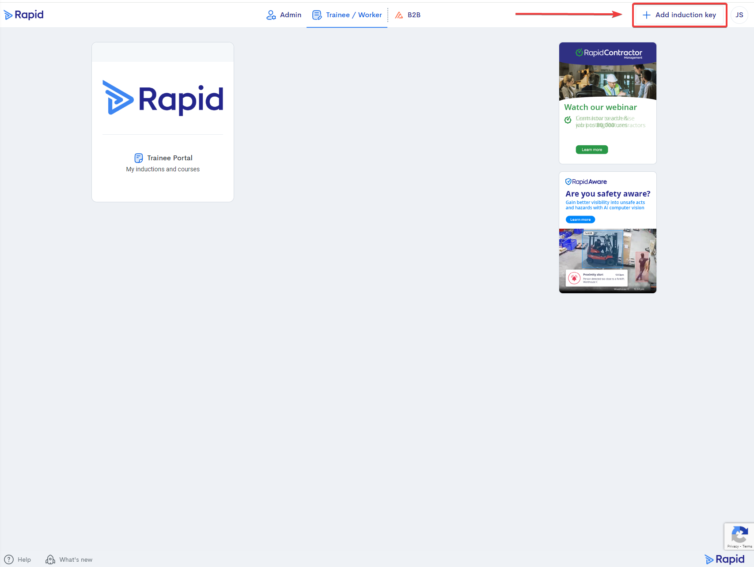Open the JS user avatar menu
Viewport: 754px width, 567px height.
coord(739,15)
